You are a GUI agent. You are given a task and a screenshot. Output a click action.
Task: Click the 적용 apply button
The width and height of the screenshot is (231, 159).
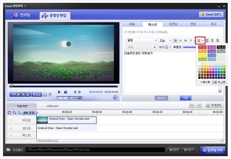(185, 98)
